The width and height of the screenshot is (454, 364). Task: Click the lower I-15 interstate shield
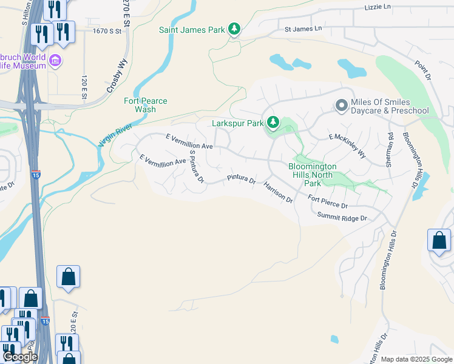coord(45,320)
